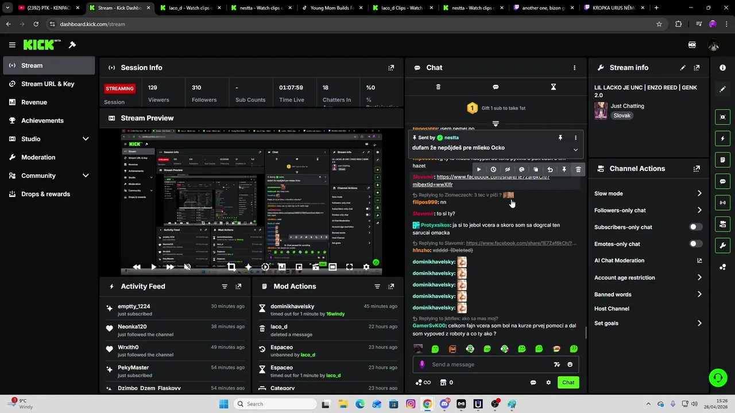Click the info icon in right sidebar
The image size is (735, 413).
(722, 68)
